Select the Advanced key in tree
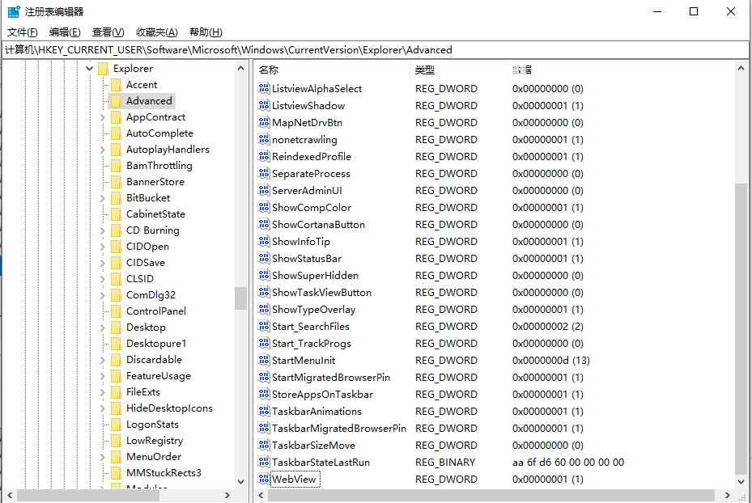This screenshot has width=752, height=503. pos(149,100)
